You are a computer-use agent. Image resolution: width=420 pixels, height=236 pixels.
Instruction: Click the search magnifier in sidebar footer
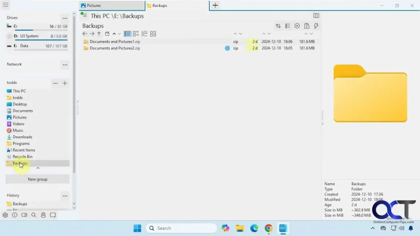tap(34, 215)
